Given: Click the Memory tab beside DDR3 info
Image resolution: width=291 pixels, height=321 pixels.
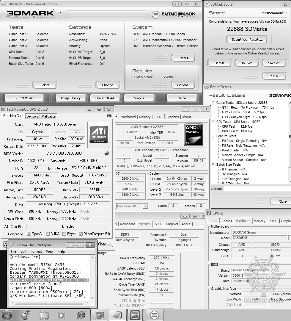Looking at the screenshot, I should click(x=144, y=224).
